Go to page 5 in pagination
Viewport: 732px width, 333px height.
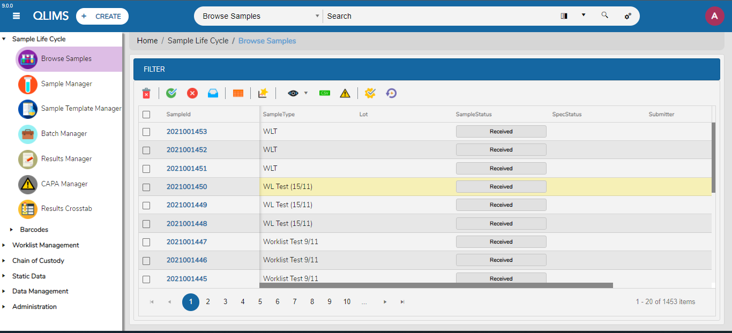(x=260, y=302)
